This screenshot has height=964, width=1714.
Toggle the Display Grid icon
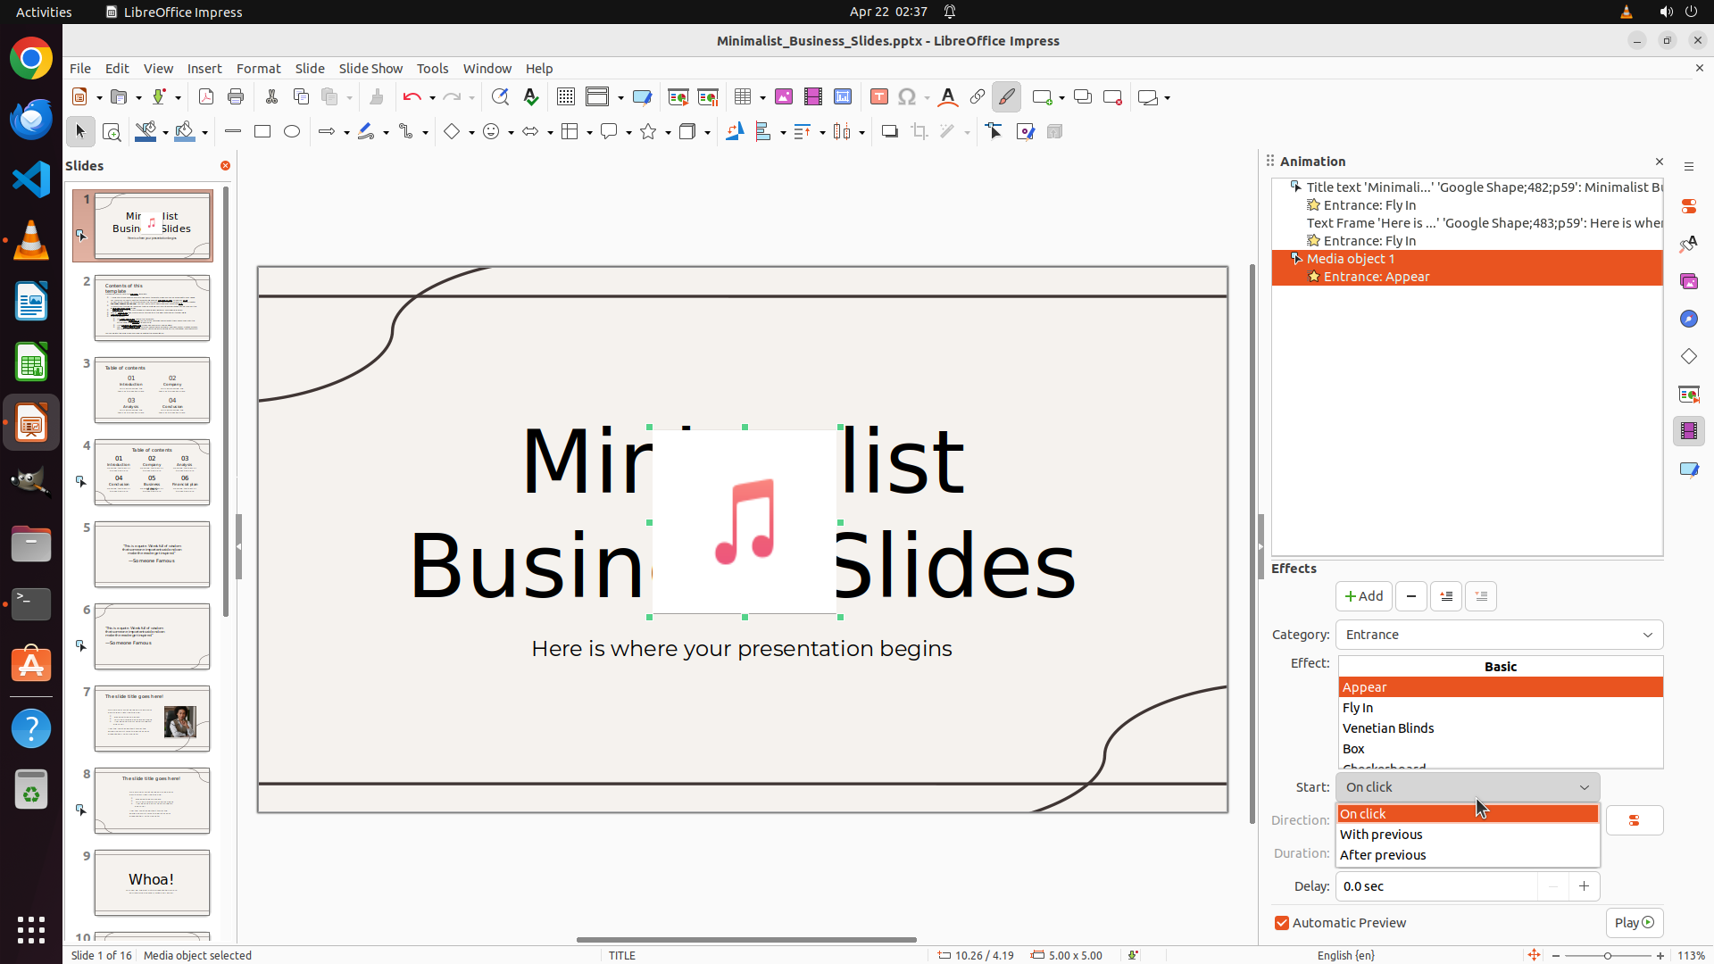pos(565,97)
